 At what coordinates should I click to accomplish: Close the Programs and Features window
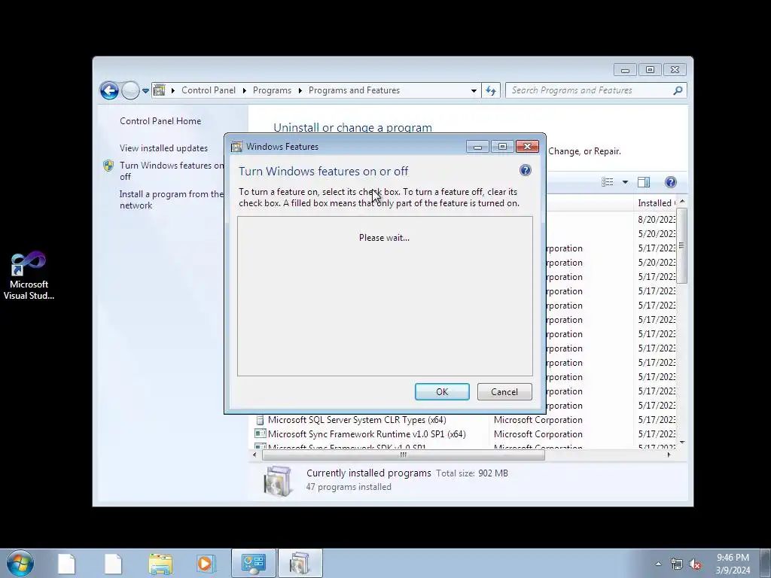[x=675, y=70]
